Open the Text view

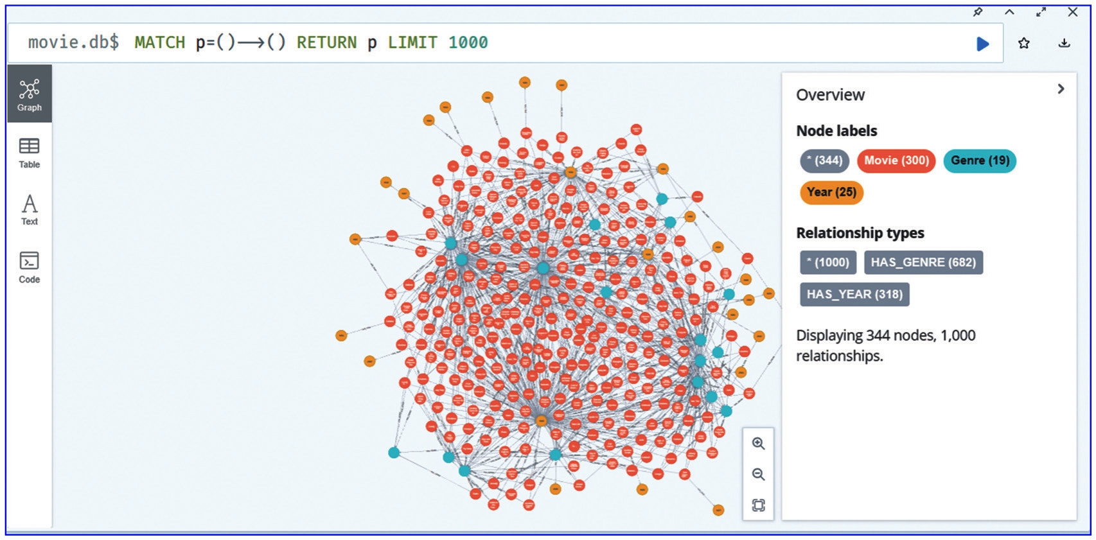tap(30, 210)
